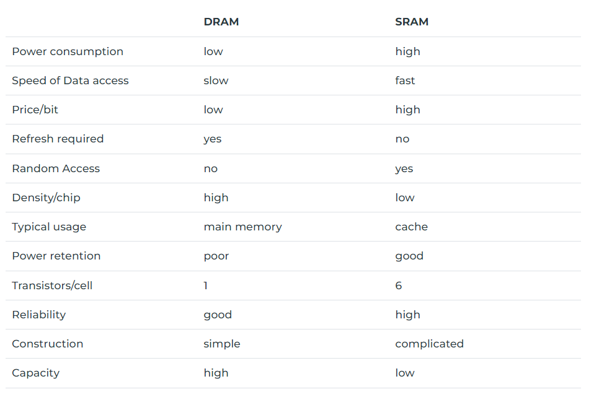
Task: Click the Refresh required row label
Action: point(58,139)
